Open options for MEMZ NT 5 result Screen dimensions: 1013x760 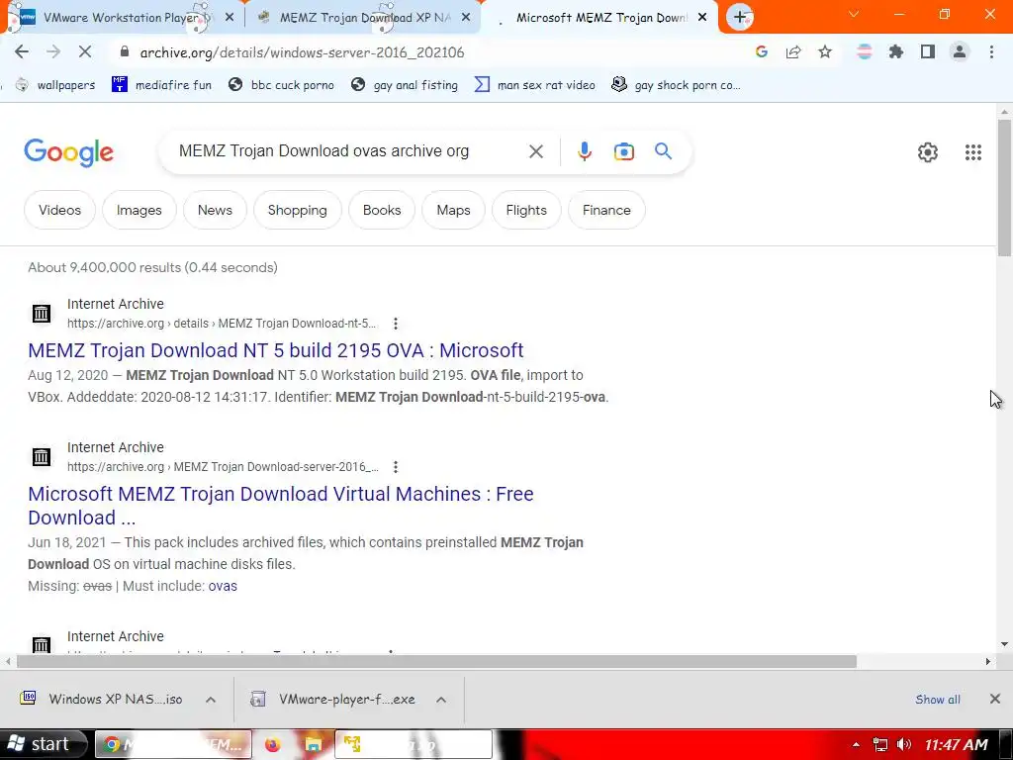pyautogui.click(x=396, y=324)
